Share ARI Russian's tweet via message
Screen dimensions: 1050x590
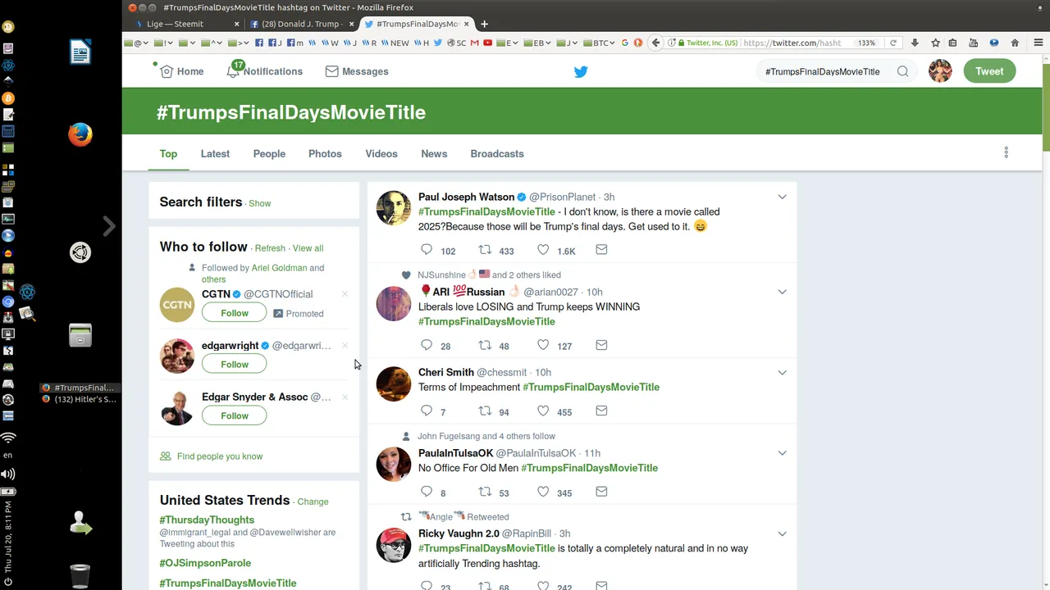tap(601, 345)
